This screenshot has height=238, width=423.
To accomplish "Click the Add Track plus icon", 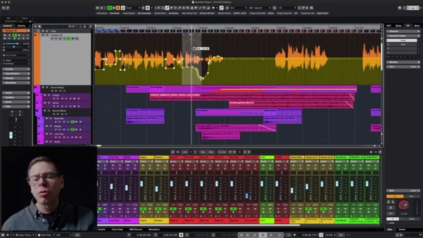I will 35,26.
